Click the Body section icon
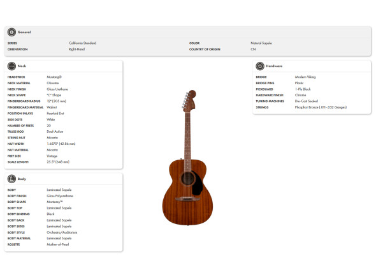 (x=11, y=179)
